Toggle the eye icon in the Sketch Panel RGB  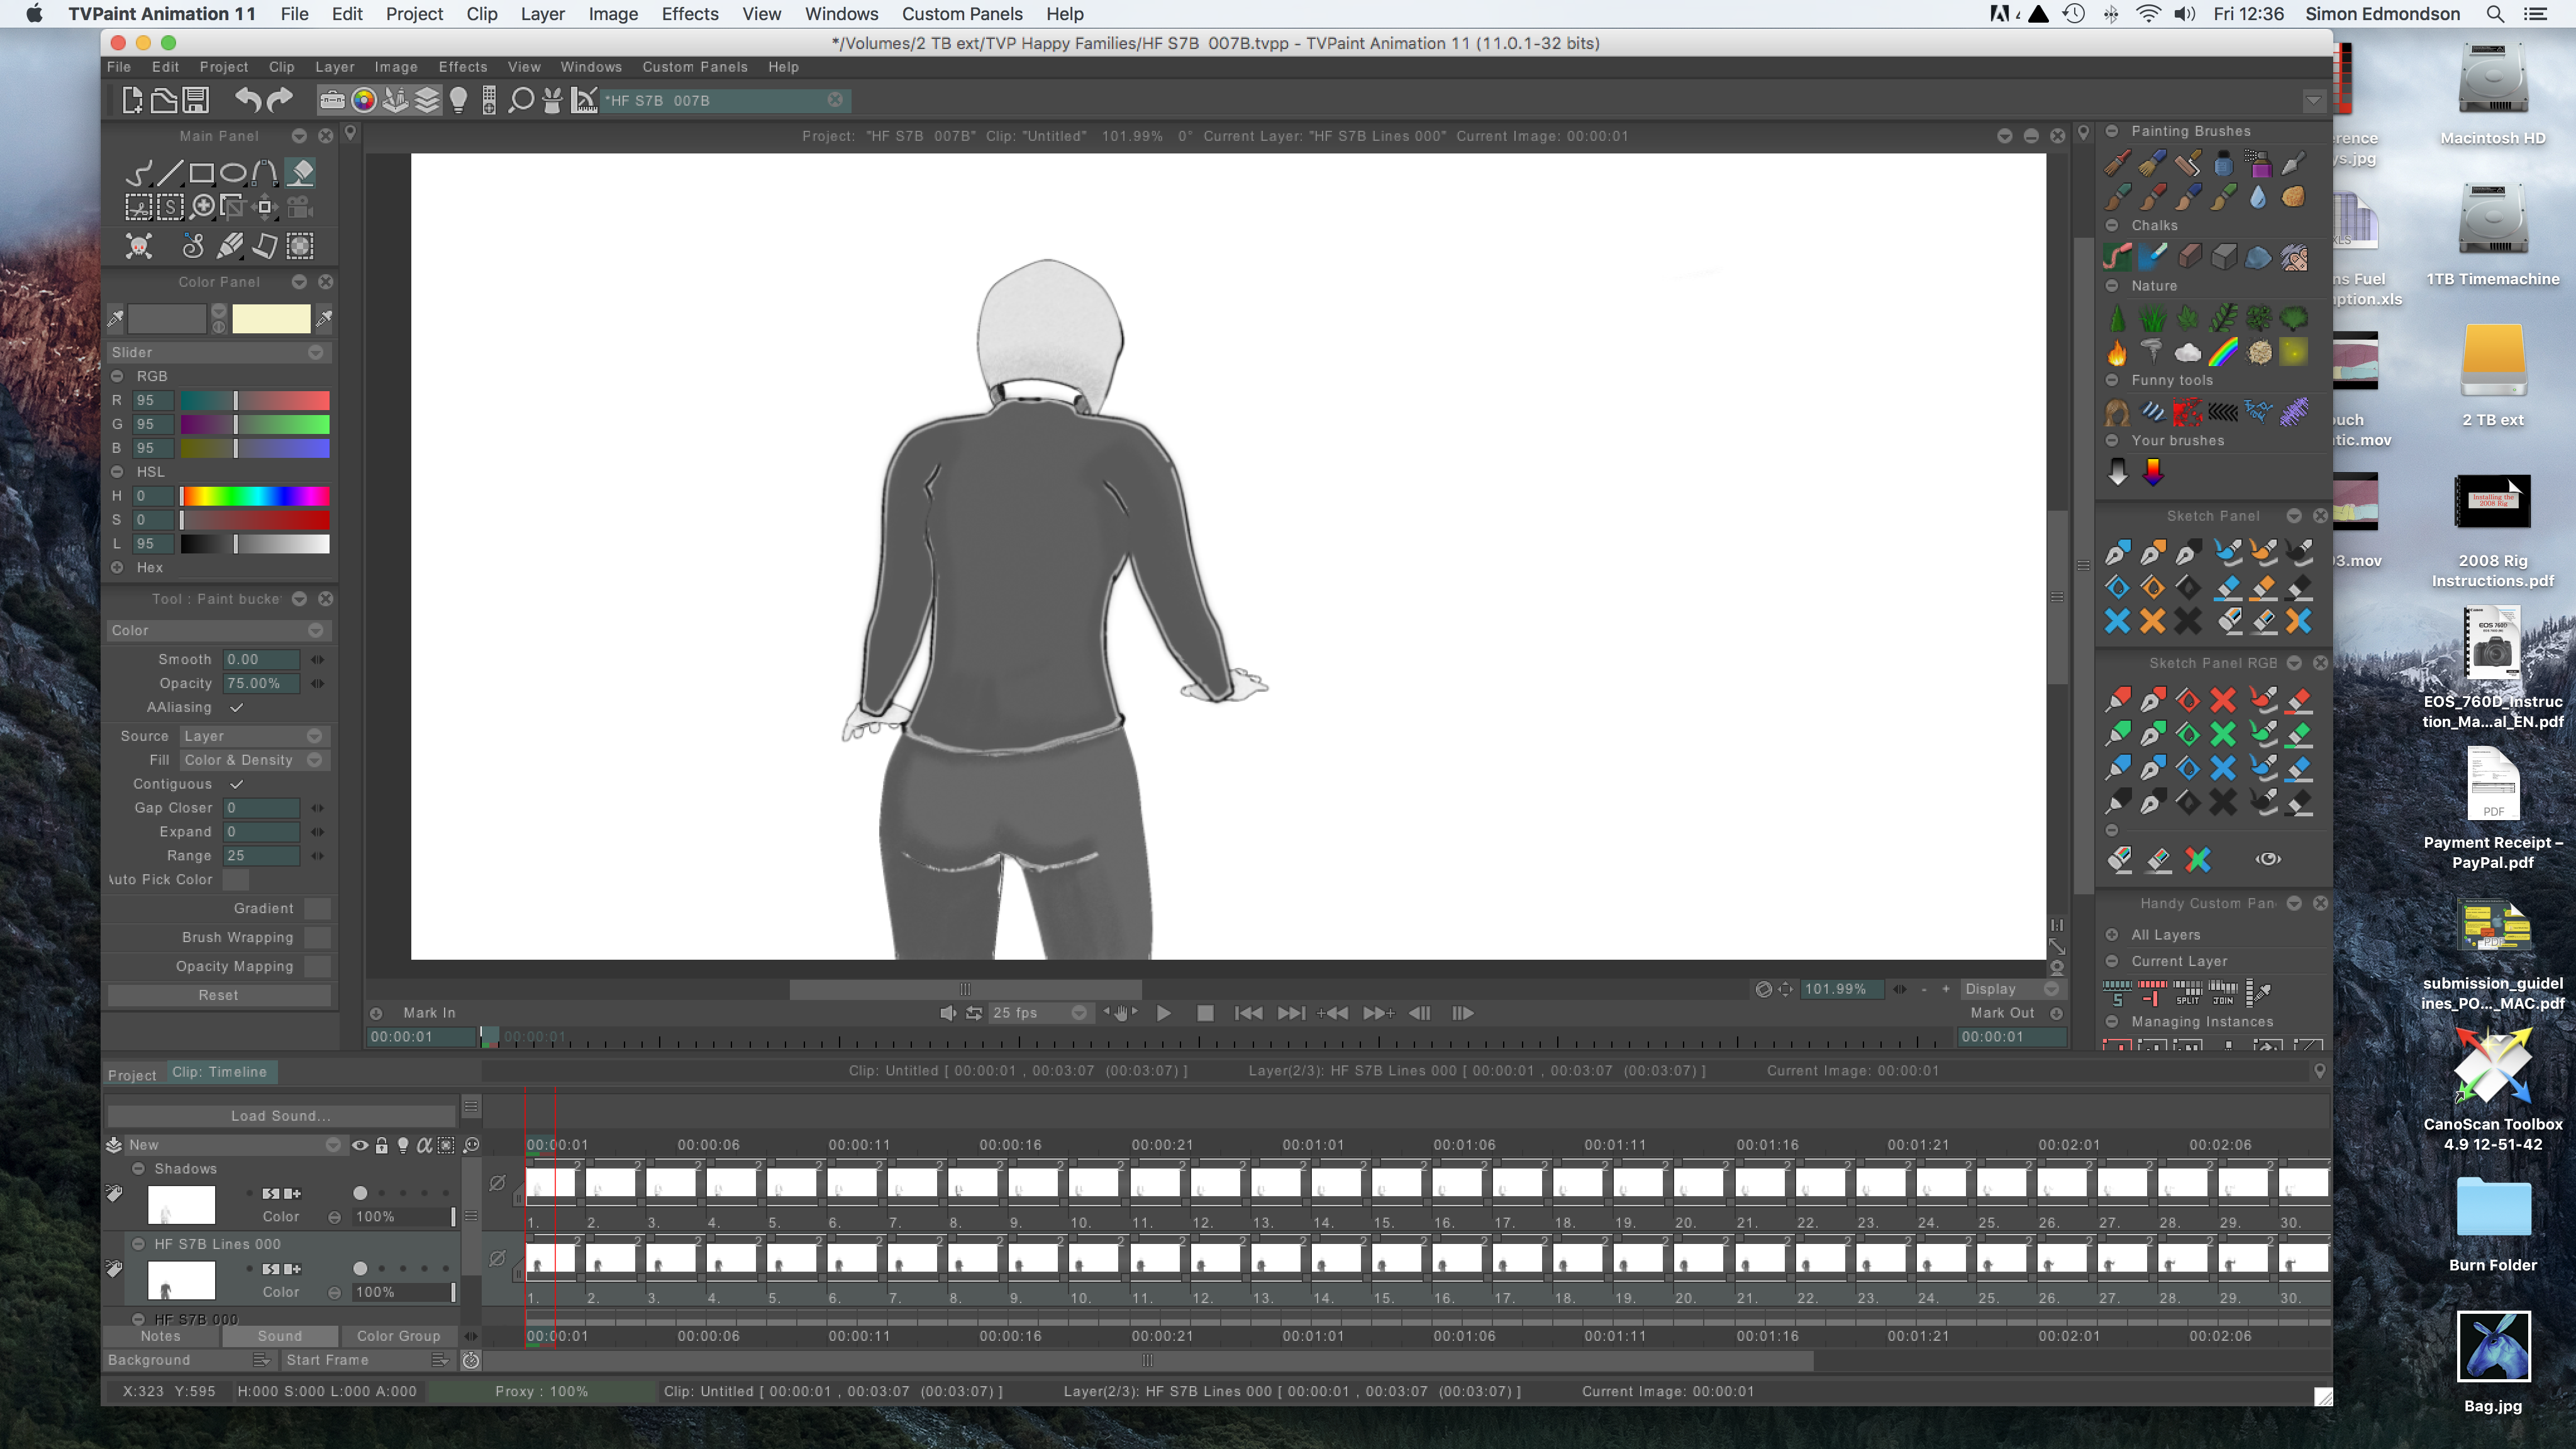click(2268, 859)
